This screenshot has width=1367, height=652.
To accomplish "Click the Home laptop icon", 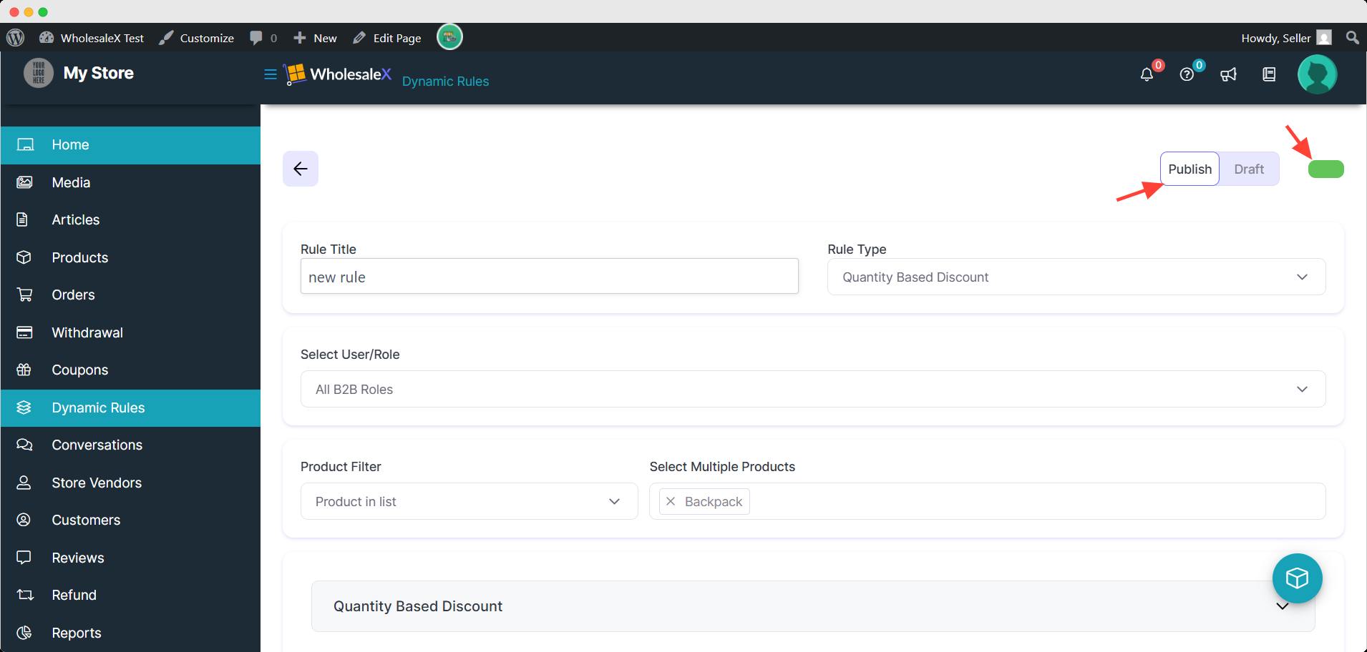I will pos(25,145).
